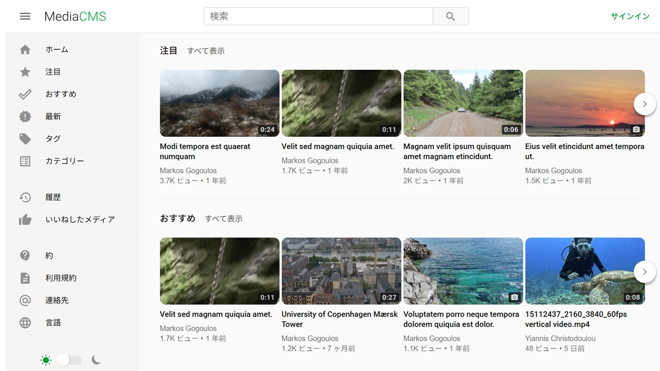Open すべて表示 next to おすすめ

pos(224,219)
